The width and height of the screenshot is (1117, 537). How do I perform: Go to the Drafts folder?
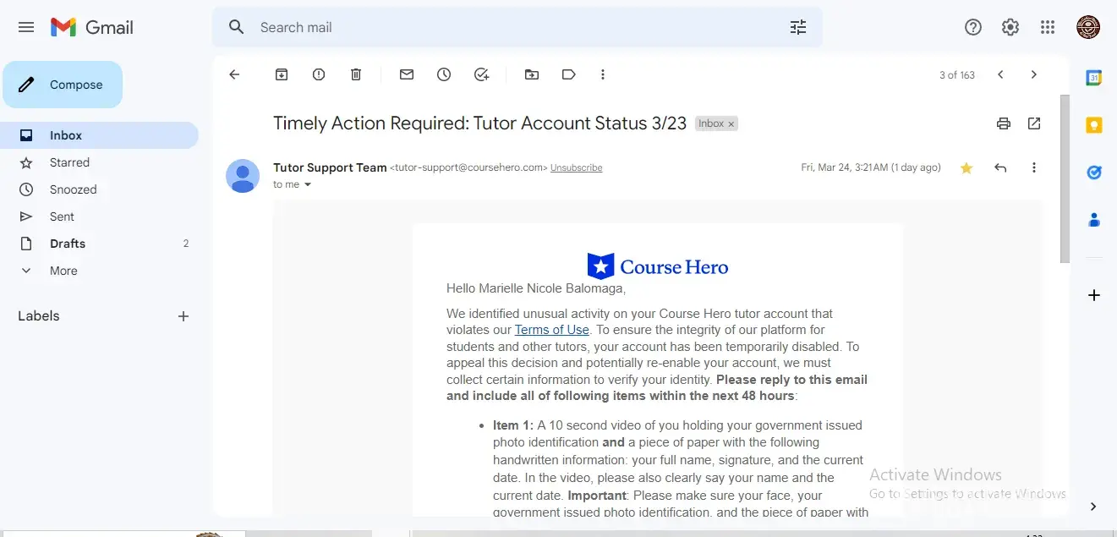[68, 244]
